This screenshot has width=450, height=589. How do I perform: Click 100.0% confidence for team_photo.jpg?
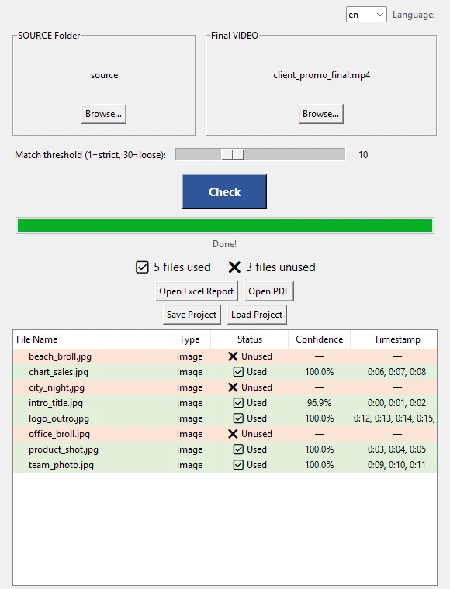(319, 465)
